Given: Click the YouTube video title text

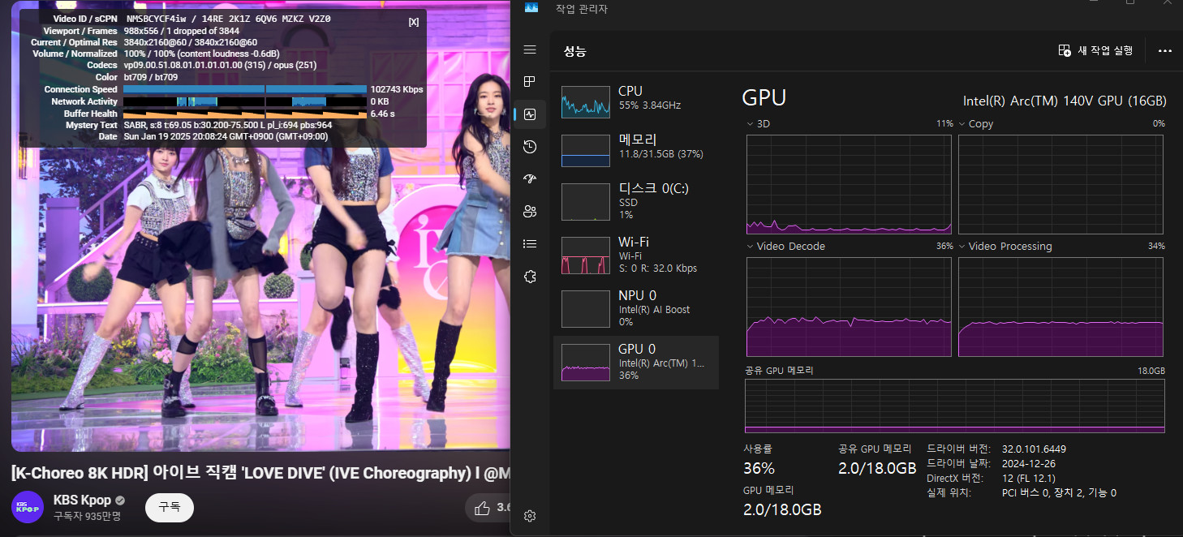Looking at the screenshot, I should 260,473.
